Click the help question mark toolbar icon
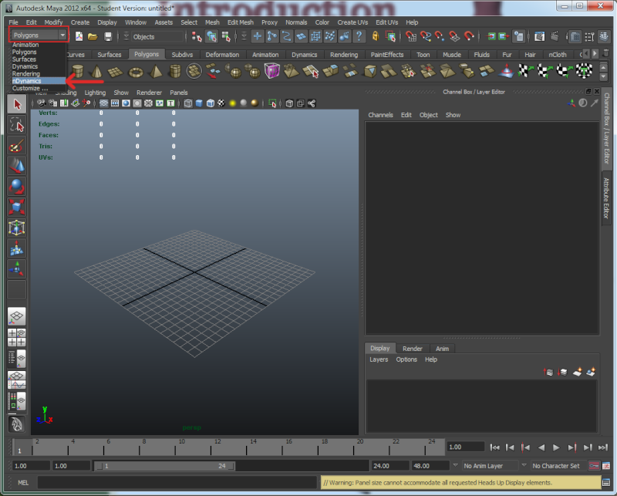 [359, 36]
